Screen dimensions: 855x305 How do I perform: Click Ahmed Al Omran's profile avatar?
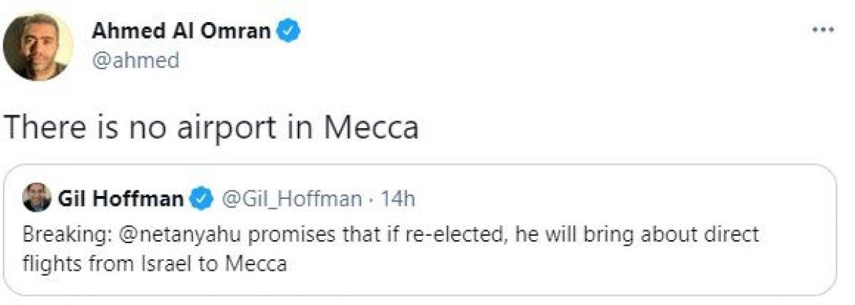[x=38, y=46]
